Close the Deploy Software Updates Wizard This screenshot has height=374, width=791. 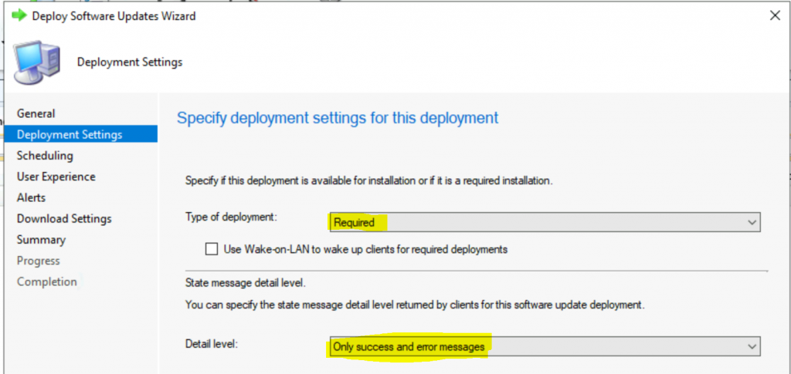(775, 15)
